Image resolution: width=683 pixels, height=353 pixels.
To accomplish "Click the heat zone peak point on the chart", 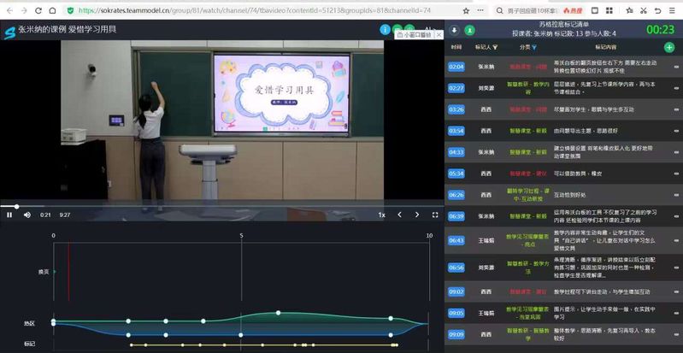I will (x=278, y=314).
